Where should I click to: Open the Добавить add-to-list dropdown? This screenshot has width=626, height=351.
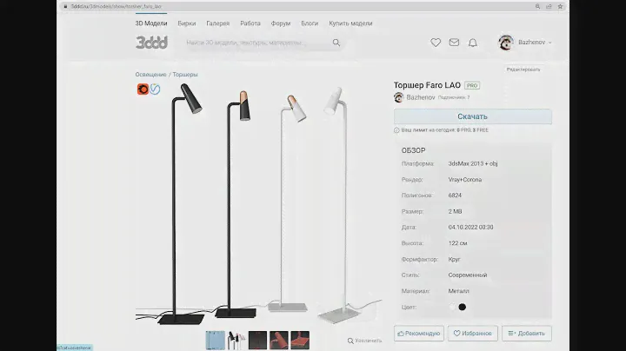pyautogui.click(x=527, y=333)
